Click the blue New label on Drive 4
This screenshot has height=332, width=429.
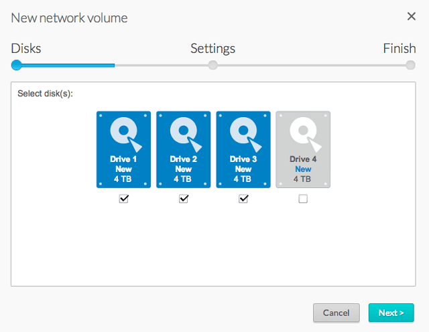click(303, 169)
